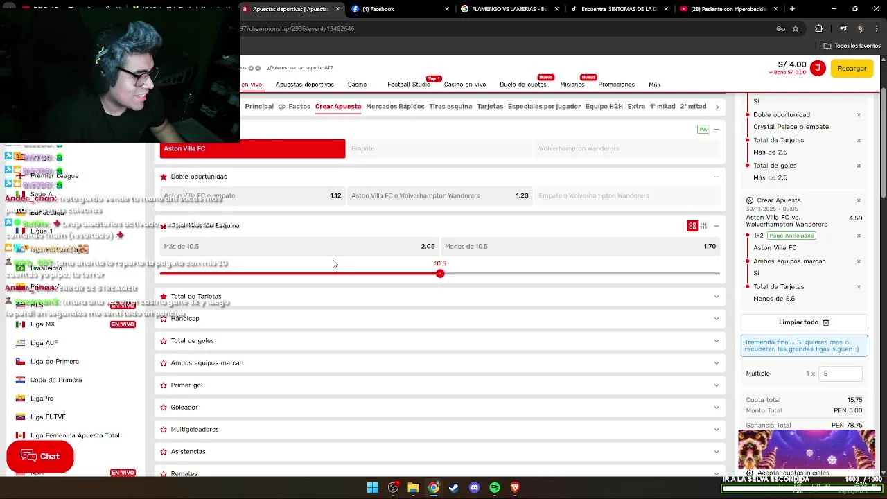The width and height of the screenshot is (887, 499).
Task: Click the Ecuador flag beside LigaPro
Action: (20, 399)
